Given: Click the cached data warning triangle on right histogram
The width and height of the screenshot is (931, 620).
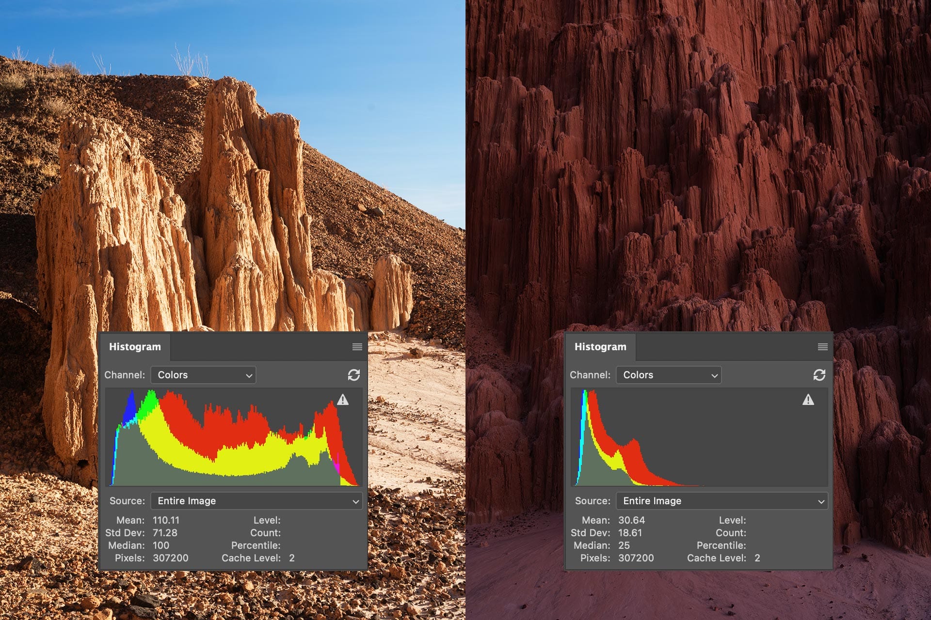Looking at the screenshot, I should click(808, 400).
